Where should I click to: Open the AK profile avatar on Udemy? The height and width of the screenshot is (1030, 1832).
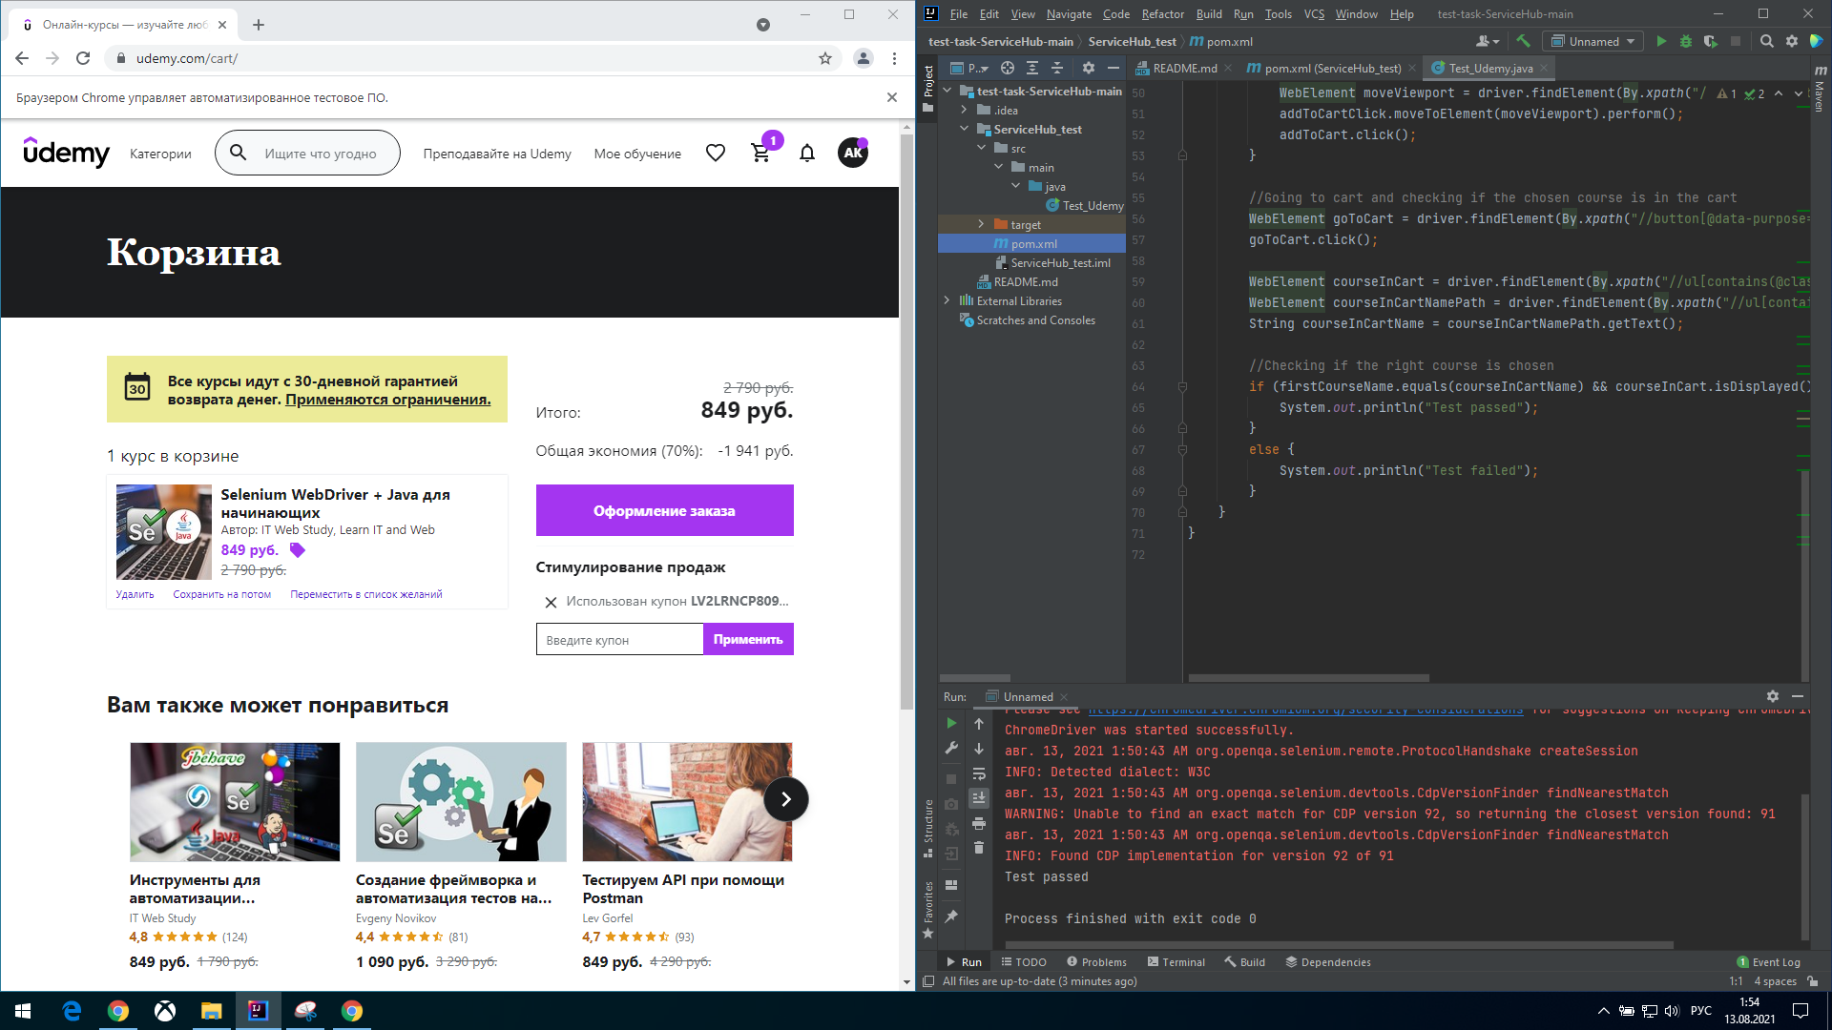[x=853, y=153]
